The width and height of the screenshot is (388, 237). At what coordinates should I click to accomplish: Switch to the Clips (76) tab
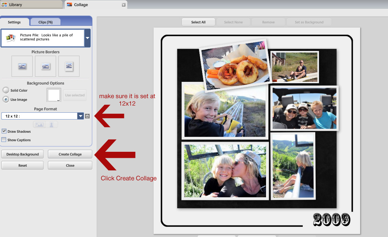click(45, 21)
